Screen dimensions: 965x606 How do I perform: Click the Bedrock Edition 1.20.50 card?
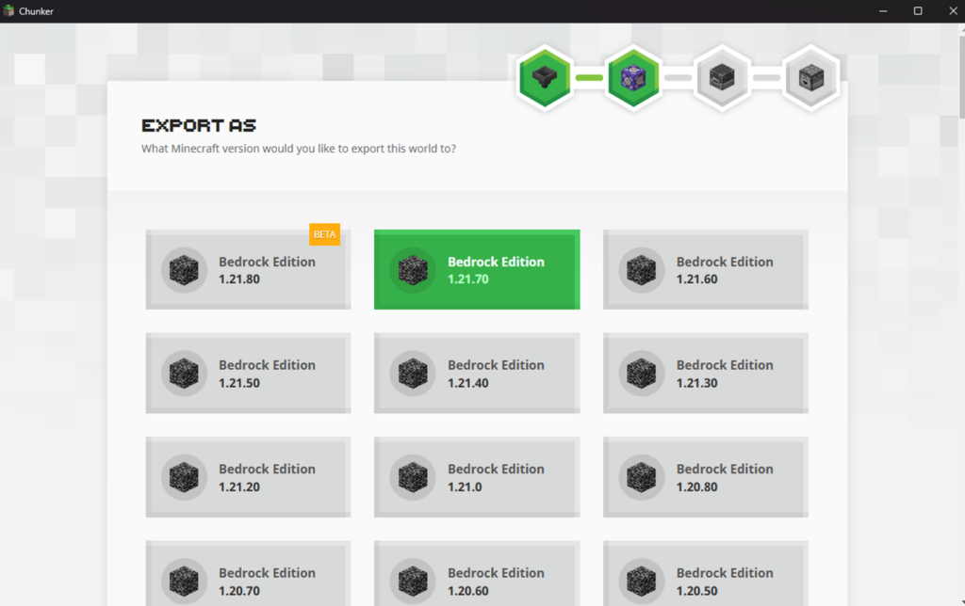pyautogui.click(x=705, y=576)
